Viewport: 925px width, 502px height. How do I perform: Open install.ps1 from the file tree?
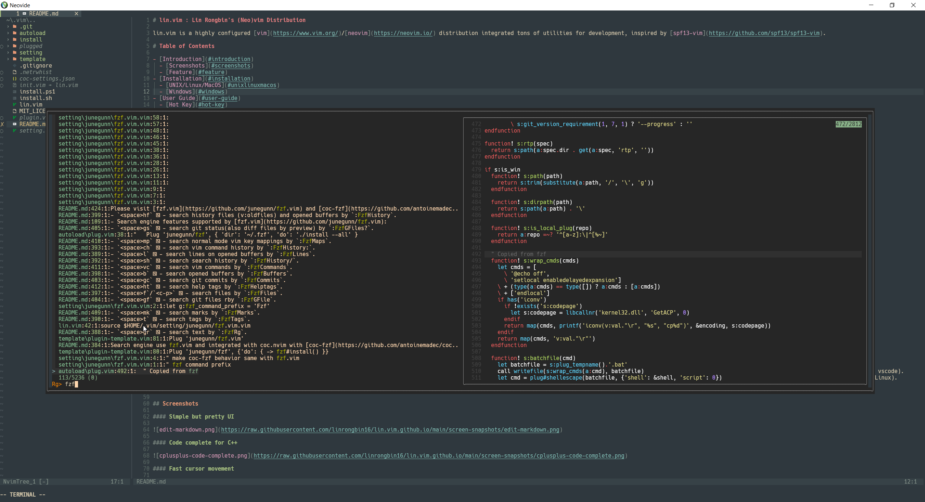click(x=37, y=92)
